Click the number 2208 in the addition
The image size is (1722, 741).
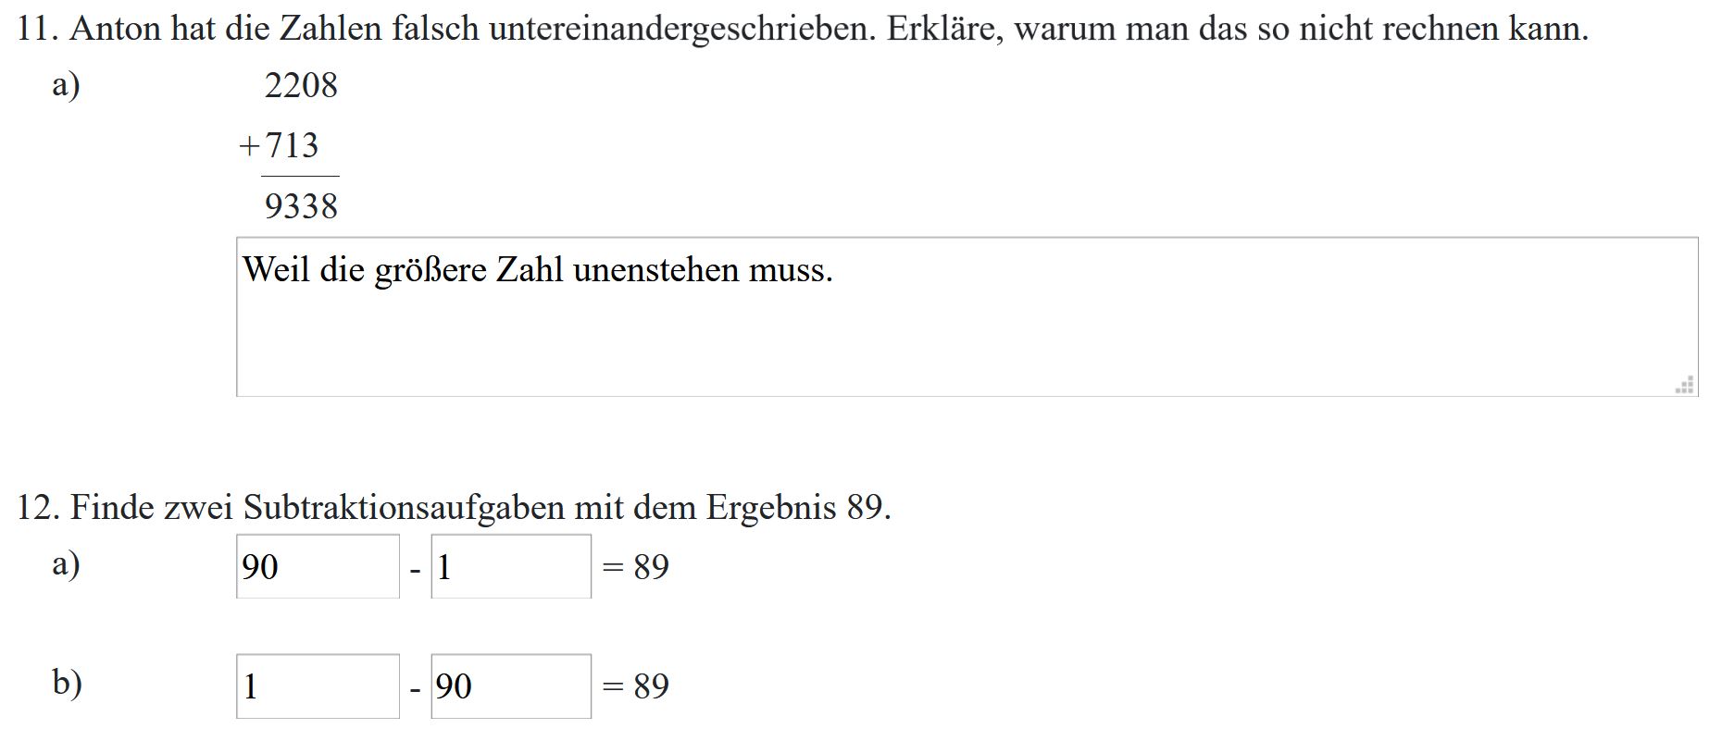point(301,86)
